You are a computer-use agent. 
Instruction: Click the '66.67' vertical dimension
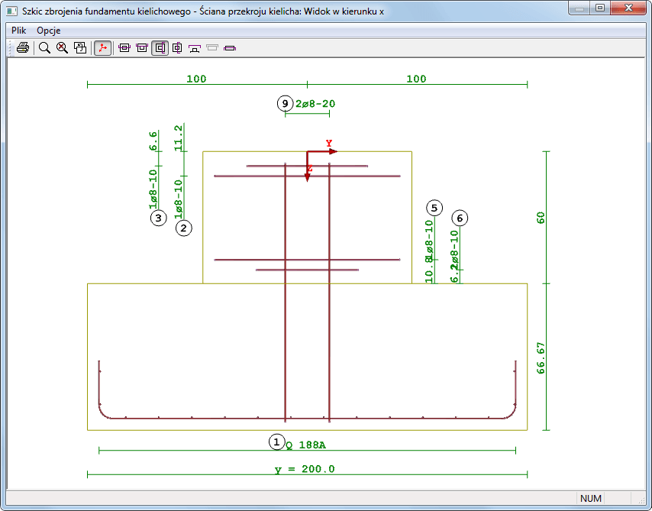[541, 358]
